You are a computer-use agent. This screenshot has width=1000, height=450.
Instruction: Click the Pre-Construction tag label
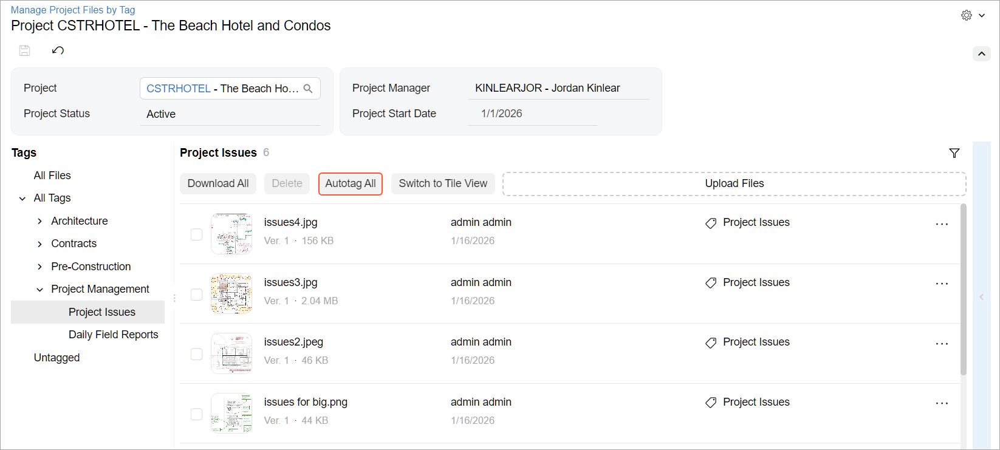point(91,267)
